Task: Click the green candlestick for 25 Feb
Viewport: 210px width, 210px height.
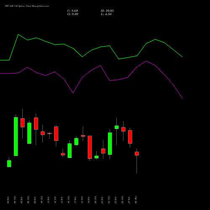Action: (x=117, y=127)
